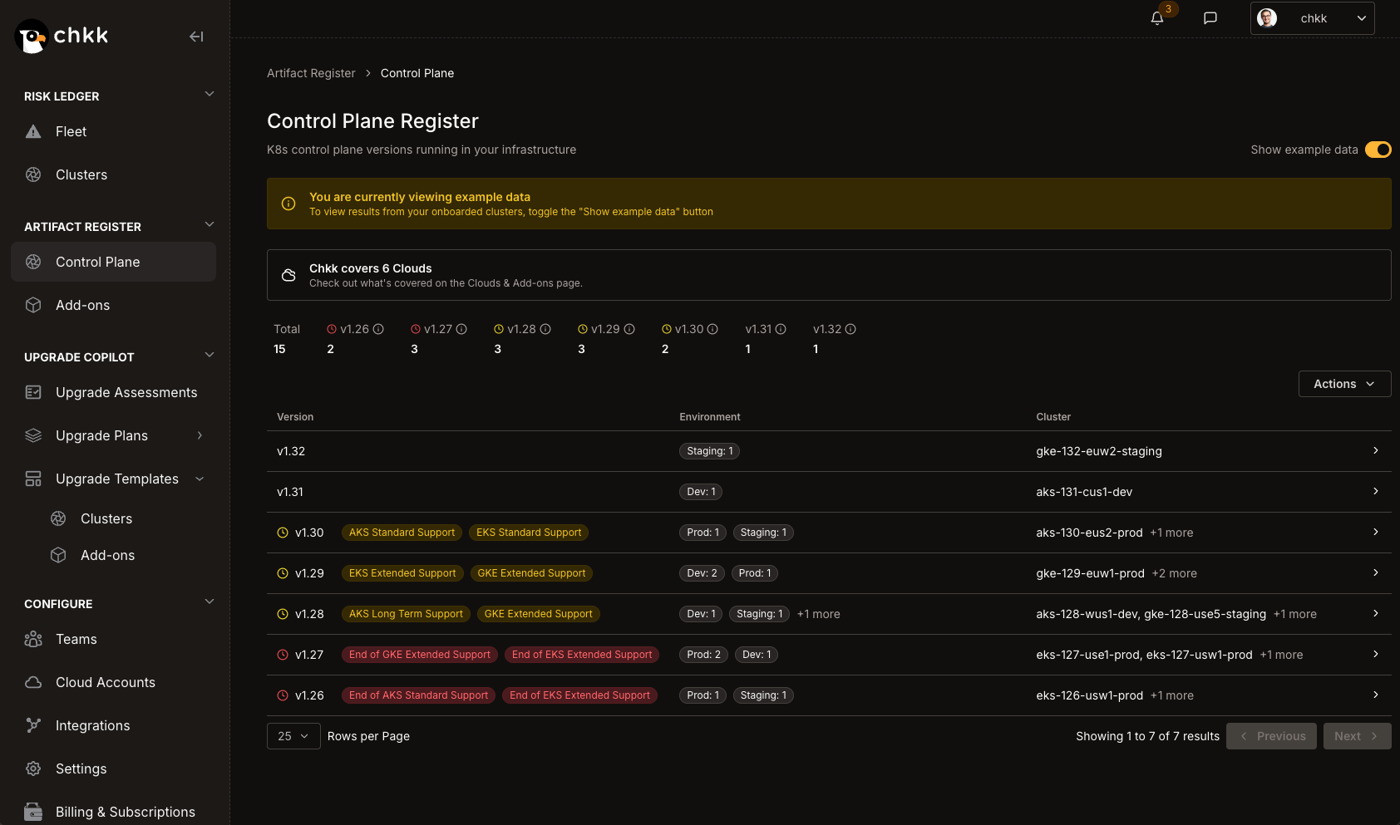This screenshot has width=1400, height=825.
Task: Collapse the sidebar with the arrow icon
Action: pos(196,37)
